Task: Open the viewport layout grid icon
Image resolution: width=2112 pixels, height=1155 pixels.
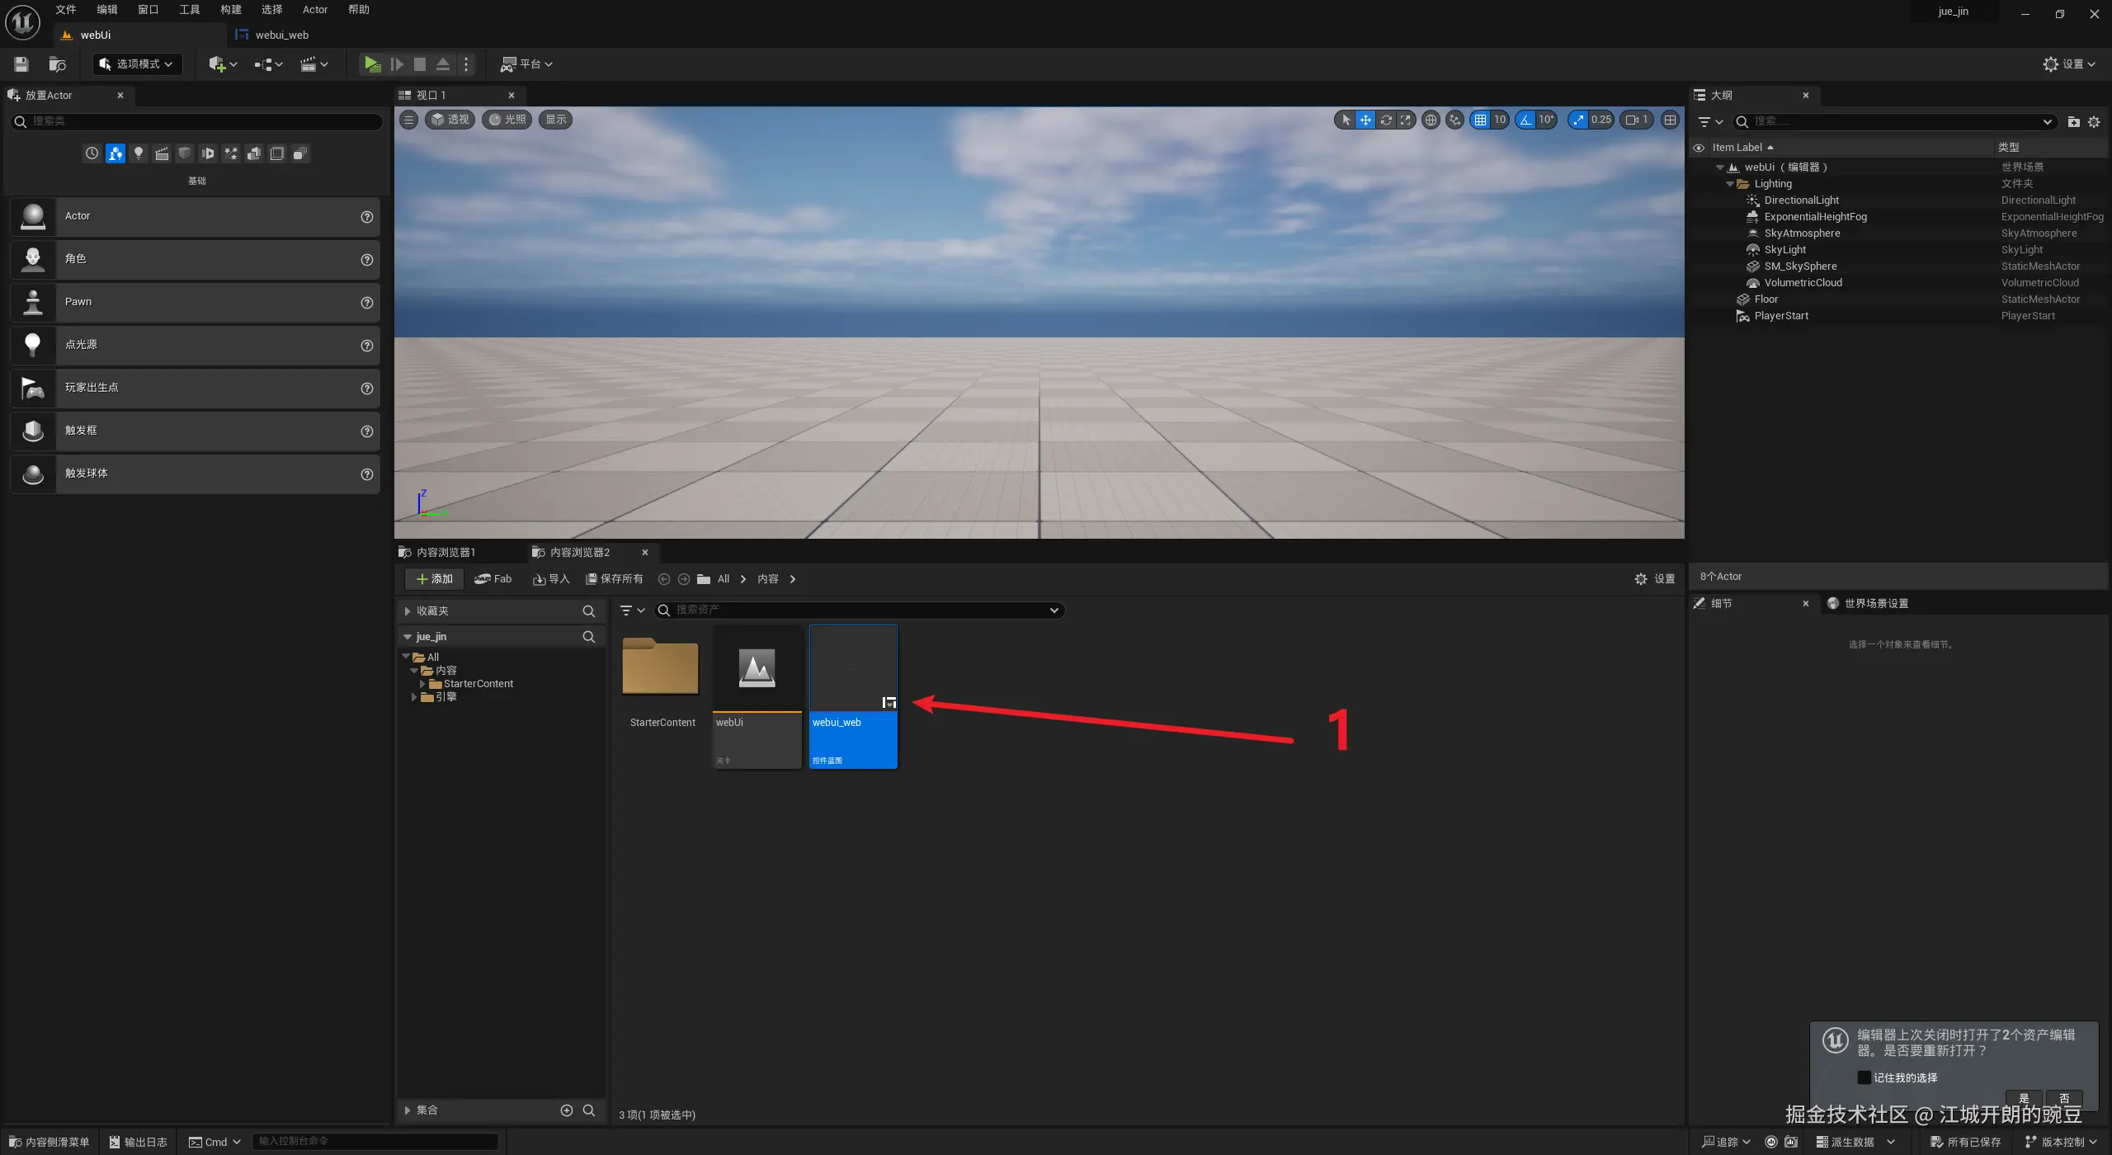Action: pos(1670,120)
